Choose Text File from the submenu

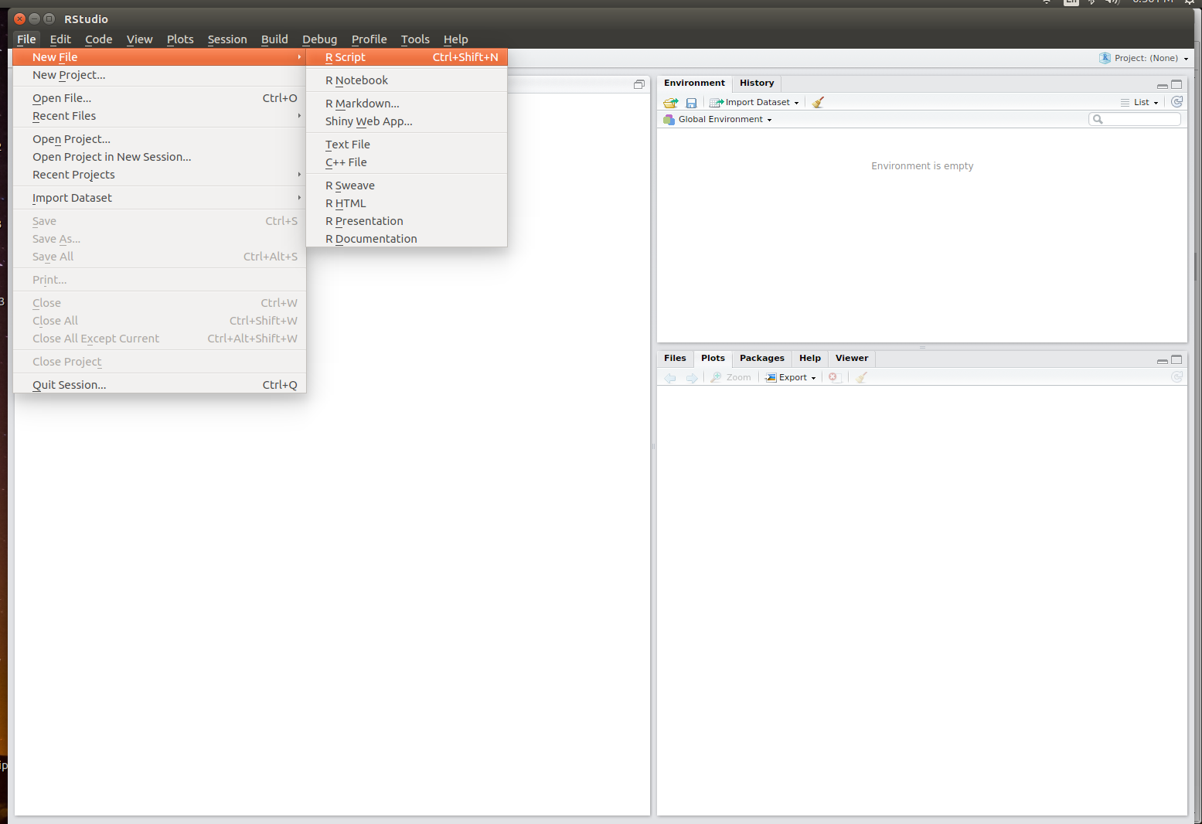pos(407,145)
